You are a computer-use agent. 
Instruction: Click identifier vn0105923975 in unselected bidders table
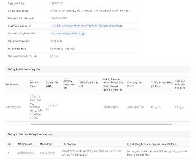coord(26,153)
